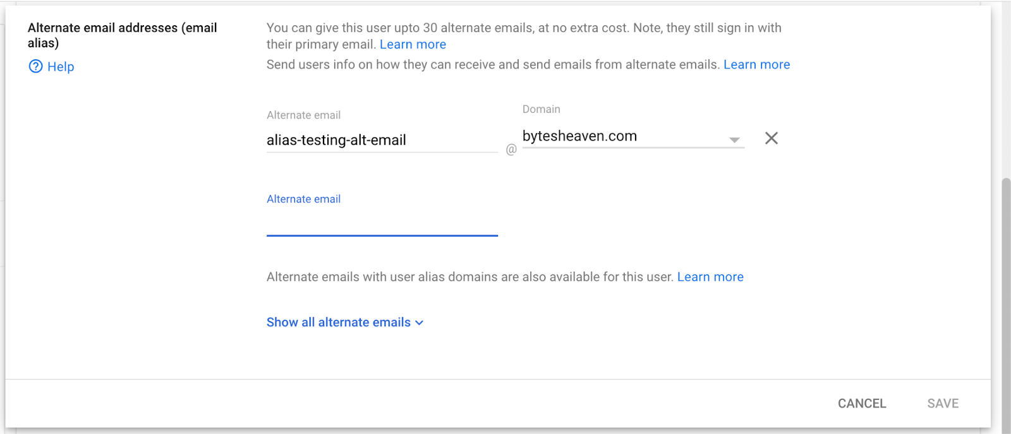Click the SAVE button
Viewport: 1011px width, 434px height.
(x=943, y=404)
